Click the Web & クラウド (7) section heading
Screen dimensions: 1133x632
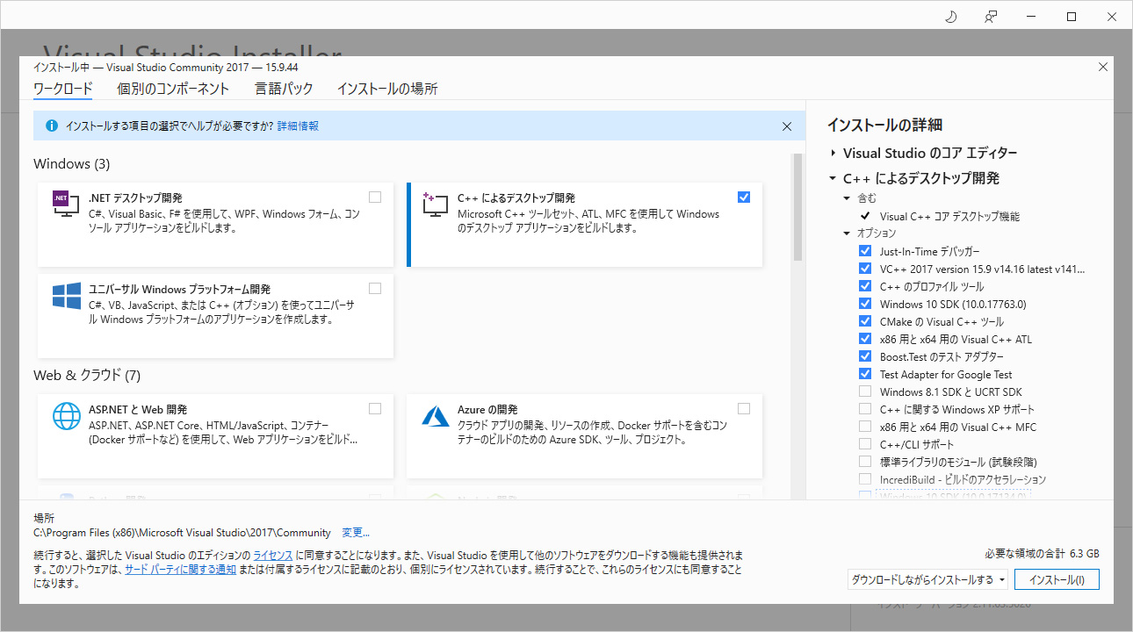tap(87, 376)
